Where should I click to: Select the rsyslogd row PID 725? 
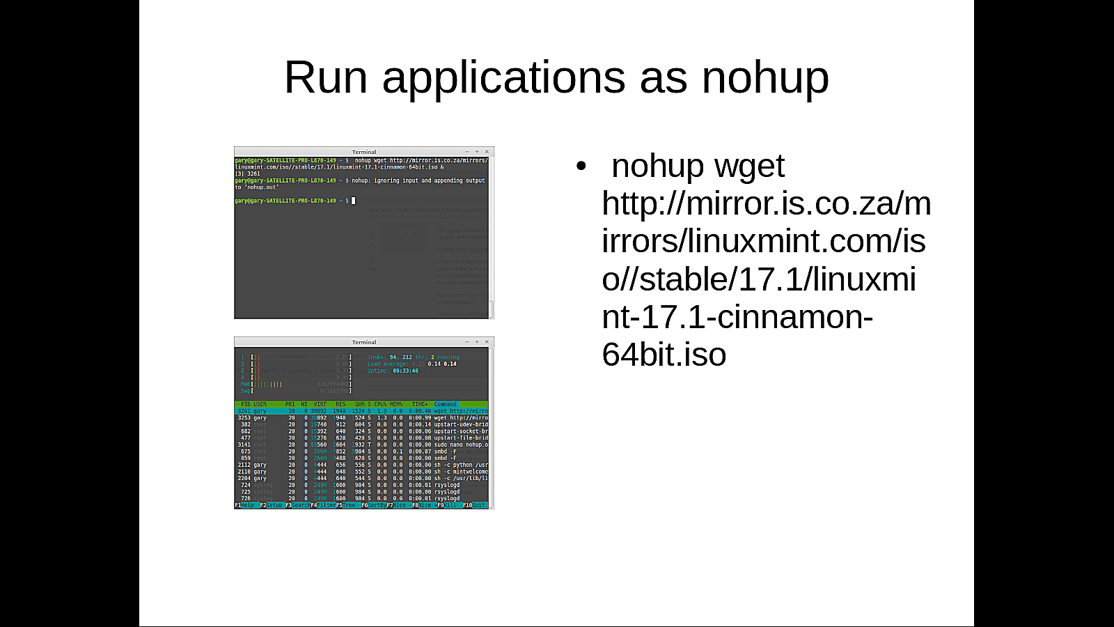click(361, 492)
